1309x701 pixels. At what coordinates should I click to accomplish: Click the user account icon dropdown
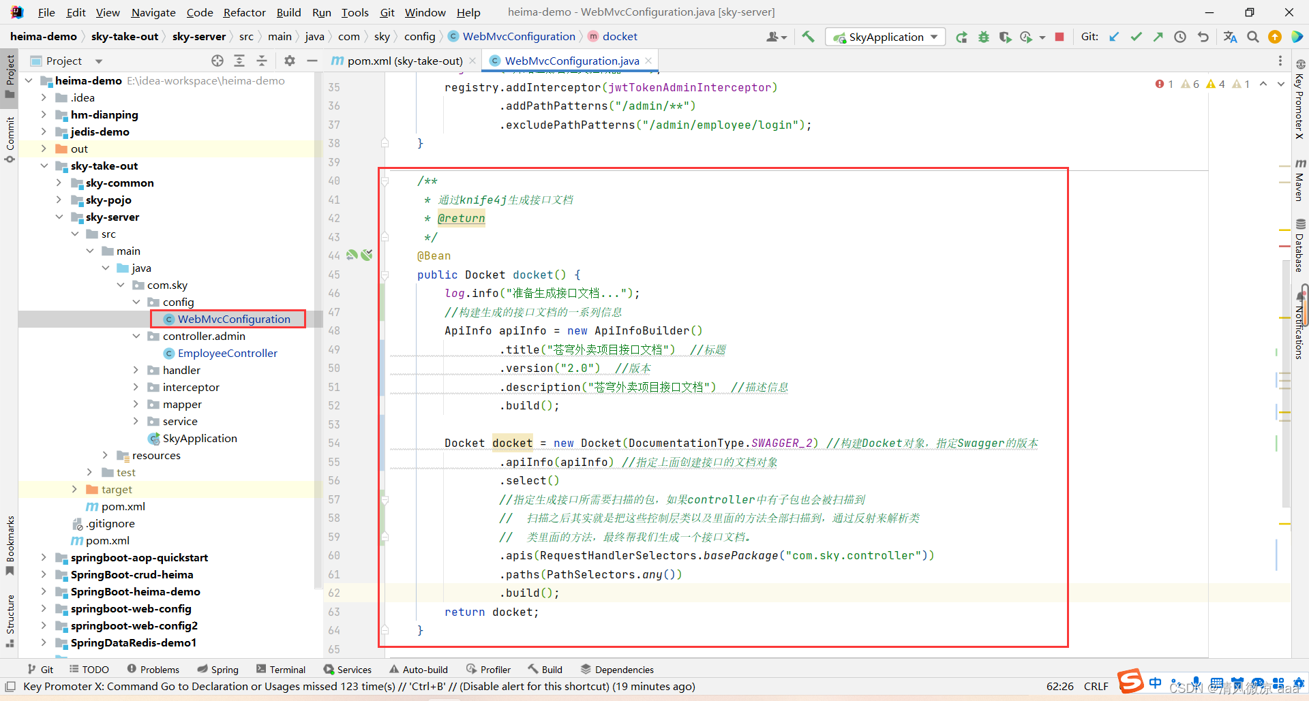(x=777, y=37)
